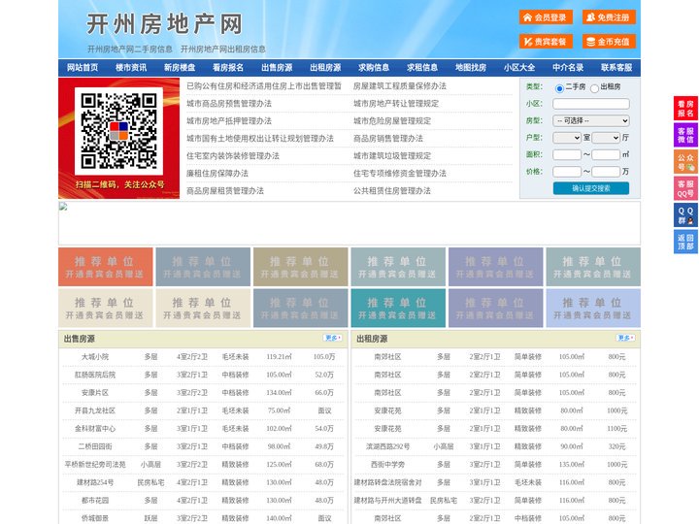Open the 大城小院 sale listing
This screenshot has height=524, width=699.
(95, 357)
